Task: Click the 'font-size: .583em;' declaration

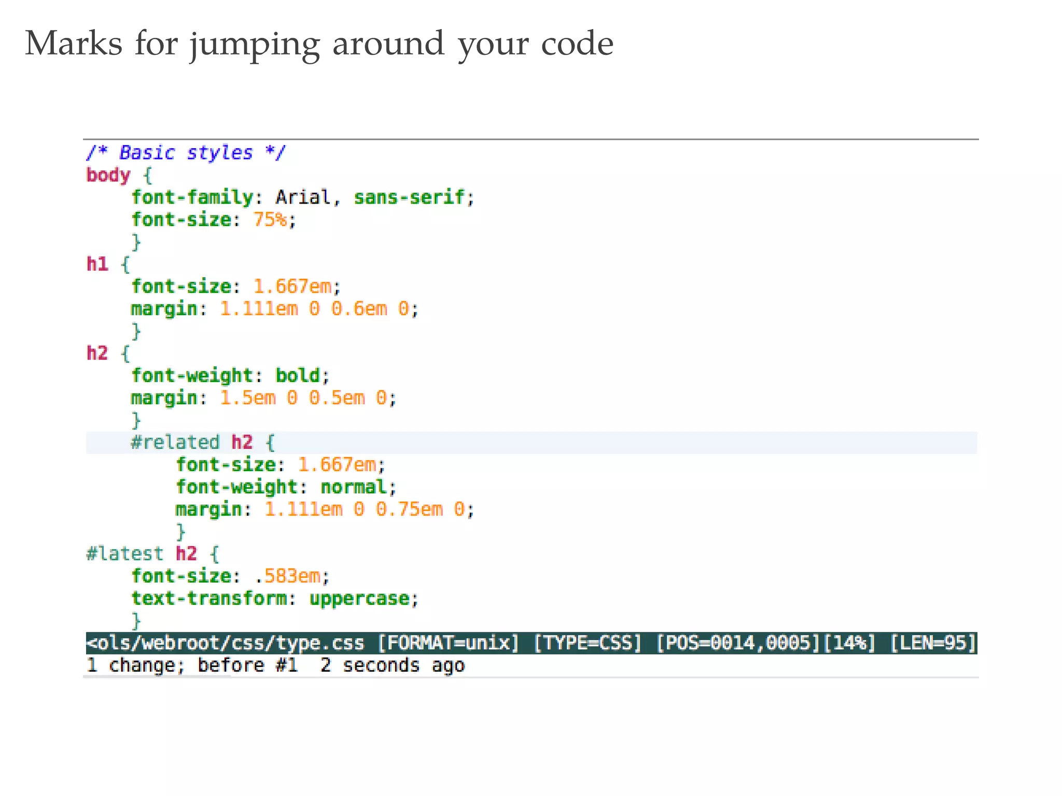Action: coord(230,576)
